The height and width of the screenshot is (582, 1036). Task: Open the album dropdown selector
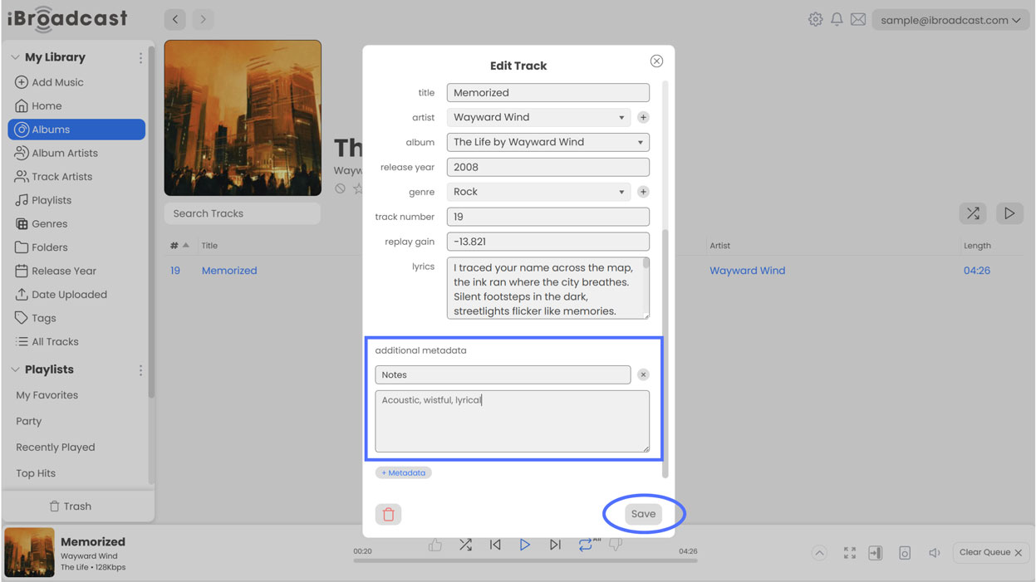[547, 143]
